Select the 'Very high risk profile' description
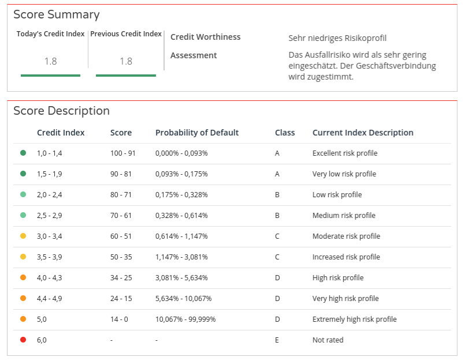Image resolution: width=463 pixels, height=361 pixels. tap(345, 298)
